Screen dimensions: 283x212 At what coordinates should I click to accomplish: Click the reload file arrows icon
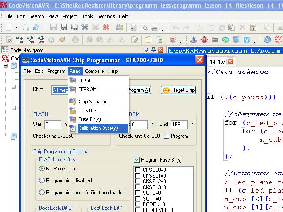coord(36,27)
